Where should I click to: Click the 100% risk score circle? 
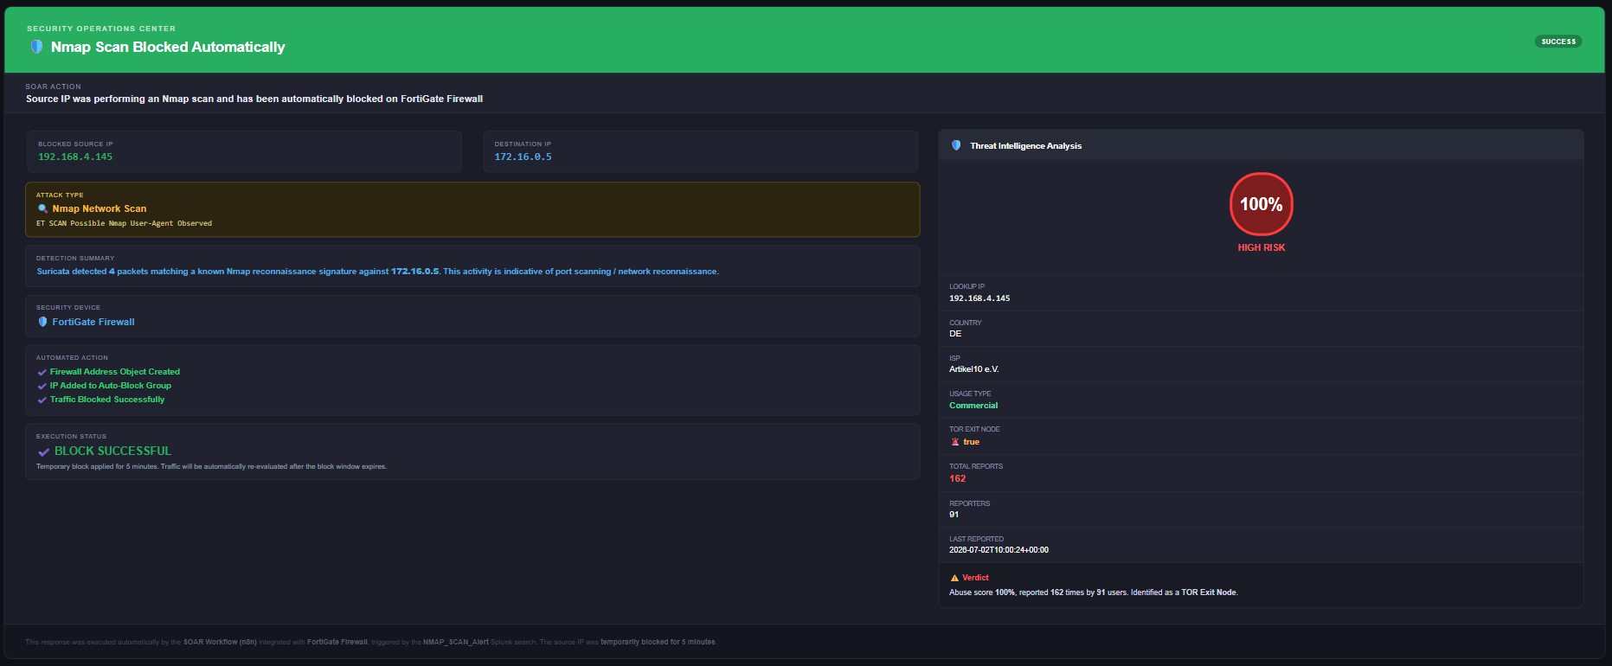point(1261,204)
